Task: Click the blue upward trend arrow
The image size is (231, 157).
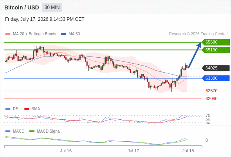Action: click(195, 55)
